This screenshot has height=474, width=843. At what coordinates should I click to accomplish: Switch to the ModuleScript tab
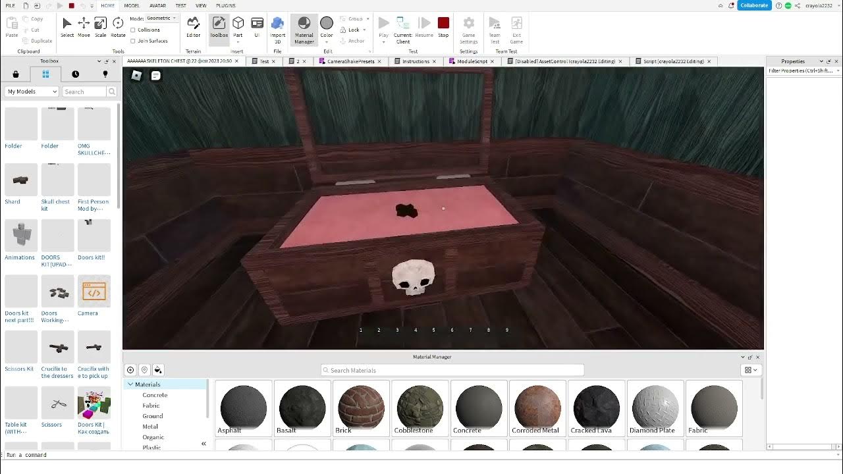coord(472,61)
